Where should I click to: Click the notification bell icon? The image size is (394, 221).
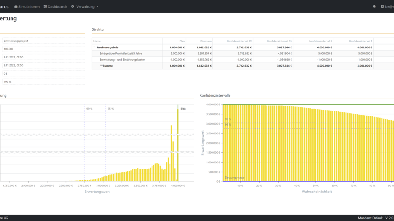coord(374,6)
